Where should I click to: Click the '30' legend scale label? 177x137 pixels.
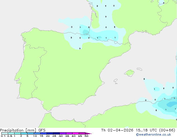pyautogui.click(x=61, y=136)
